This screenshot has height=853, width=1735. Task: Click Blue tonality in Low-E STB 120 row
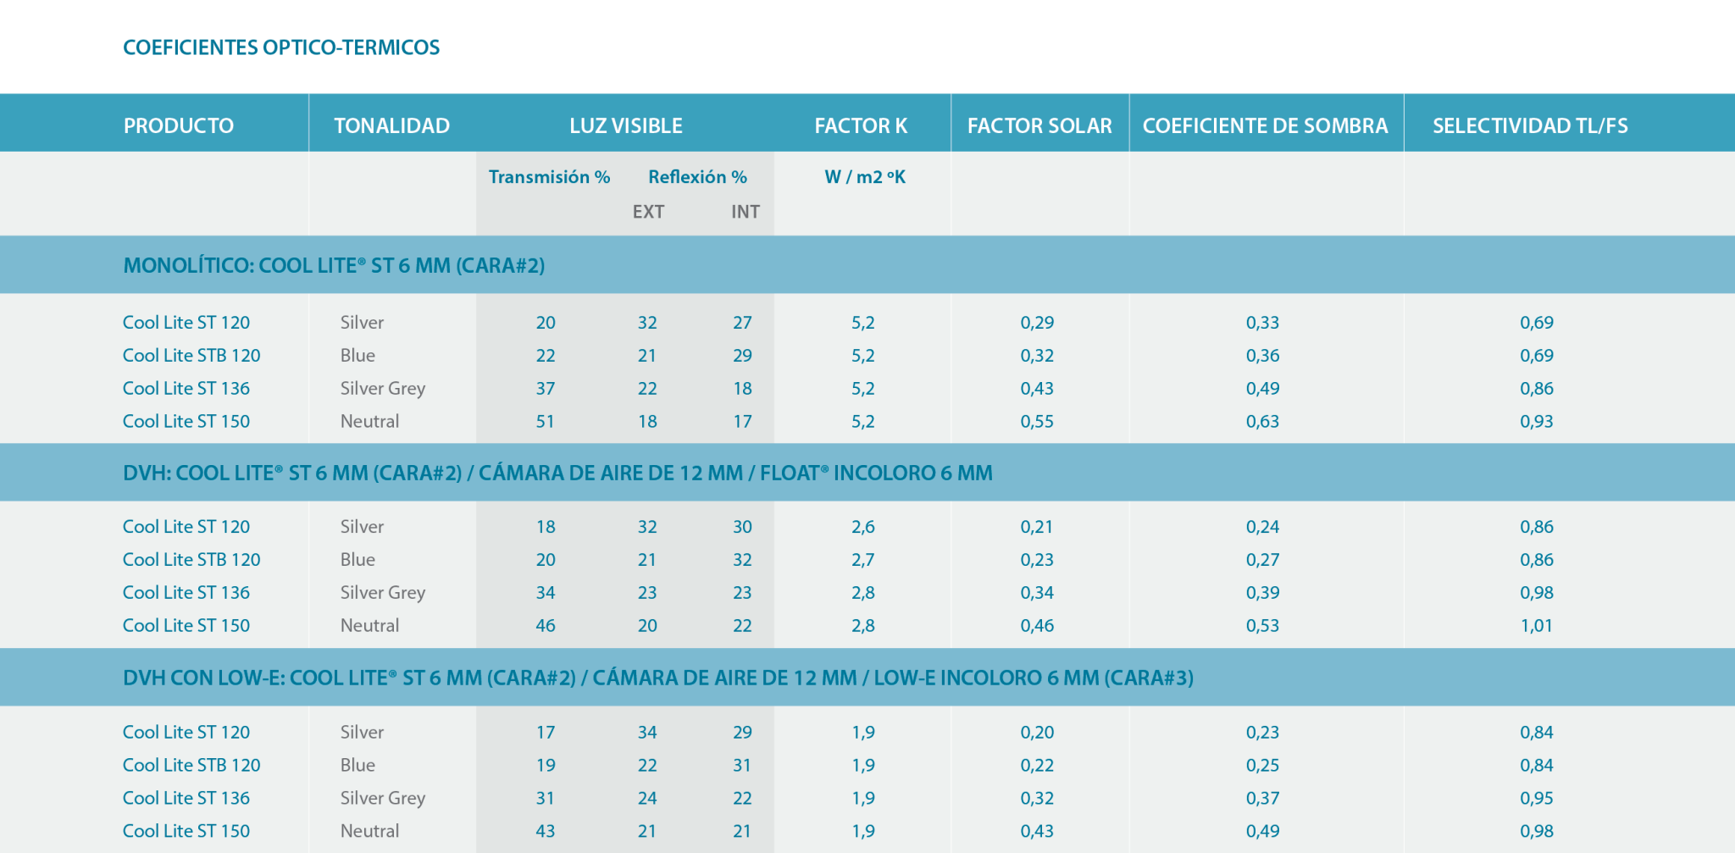pos(358,766)
